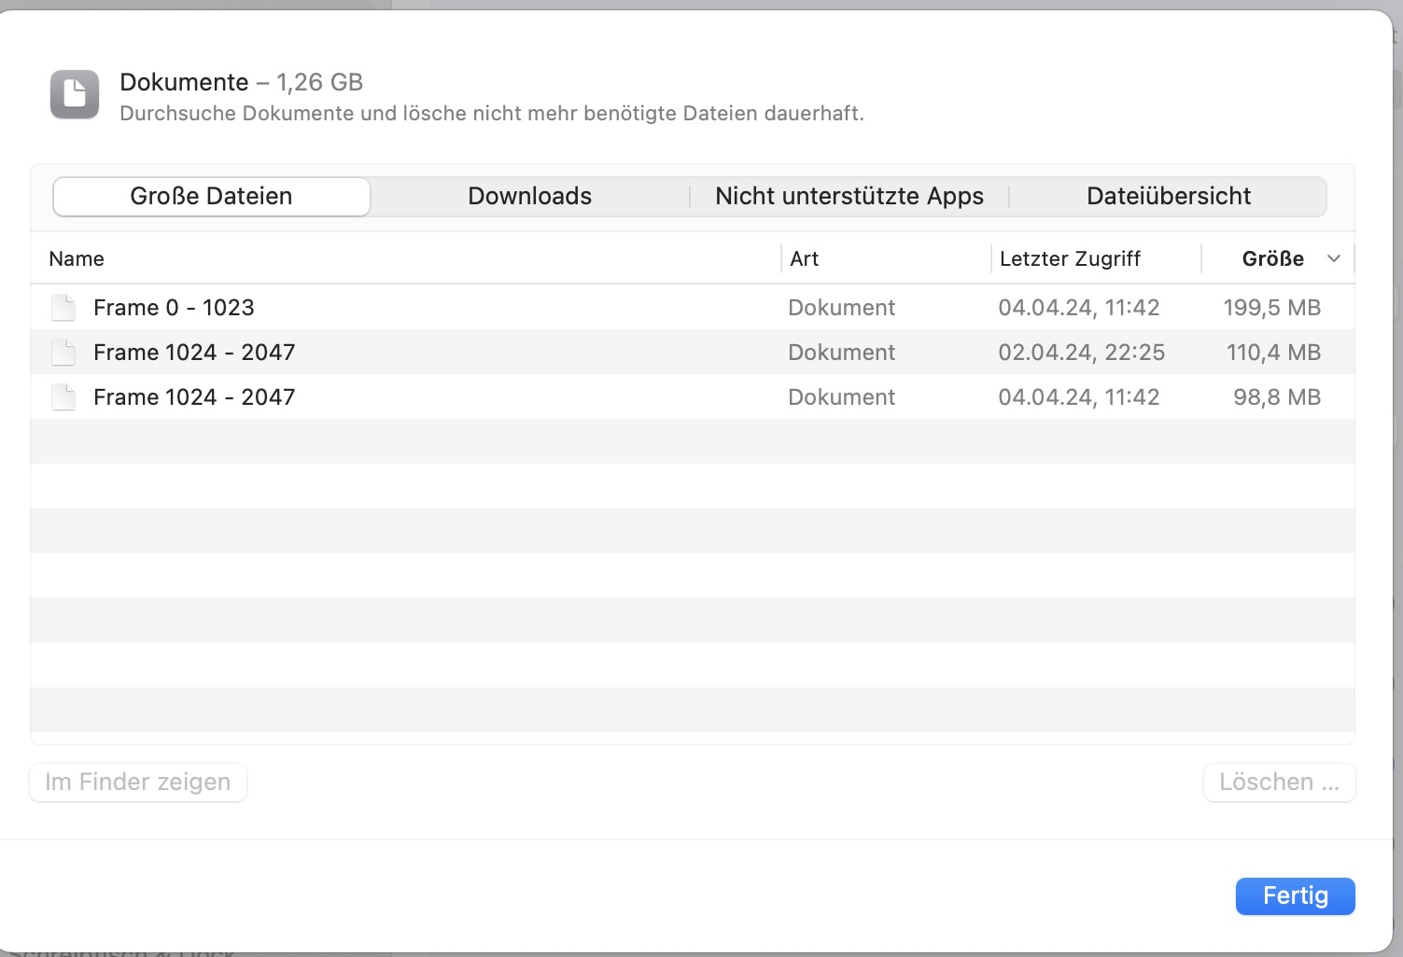Click the Löschen … button
This screenshot has height=957, width=1403.
point(1279,783)
